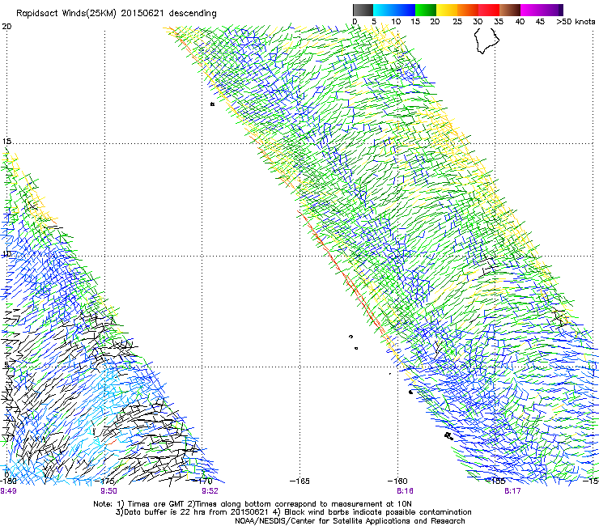This screenshot has width=599, height=526.
Task: Click the '8:17' swath time label
Action: click(x=512, y=491)
